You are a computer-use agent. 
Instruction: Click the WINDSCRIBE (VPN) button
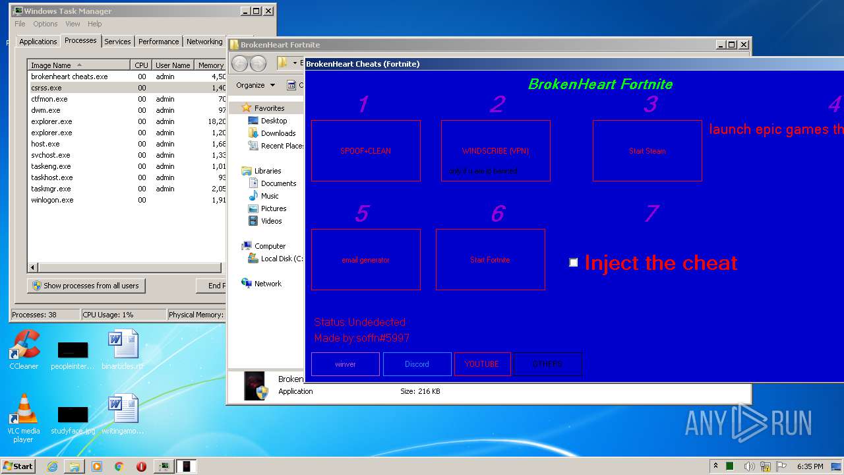[496, 150]
